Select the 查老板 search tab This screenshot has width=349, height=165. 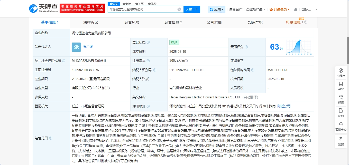click(126, 4)
